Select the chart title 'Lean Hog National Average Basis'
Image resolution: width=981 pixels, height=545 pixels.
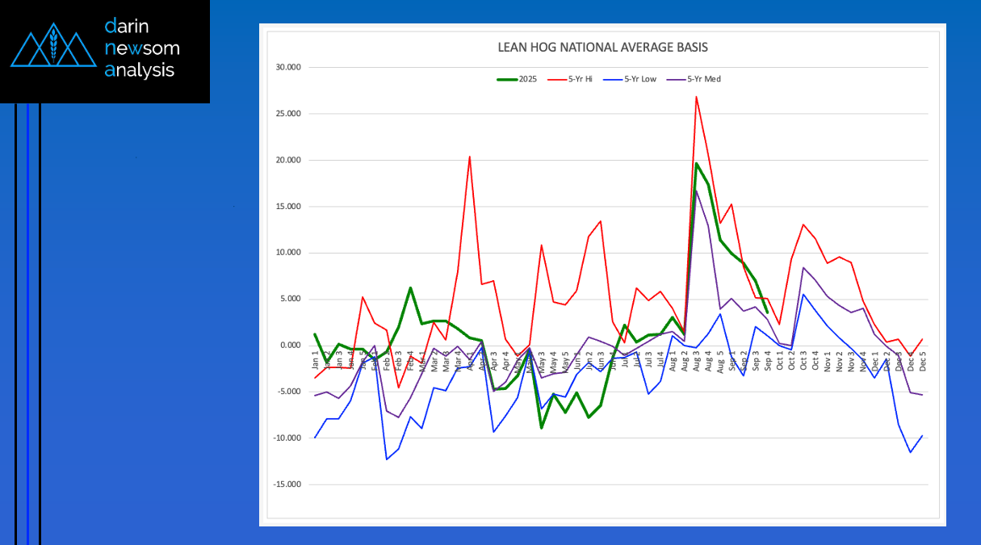click(x=602, y=48)
